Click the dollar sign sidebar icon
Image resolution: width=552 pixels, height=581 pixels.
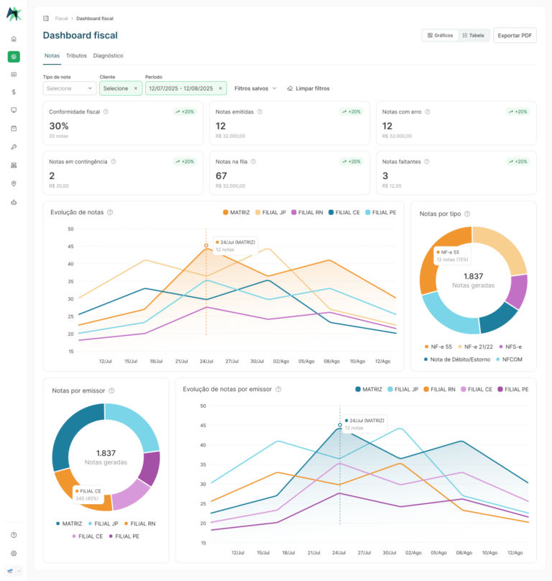[x=14, y=92]
